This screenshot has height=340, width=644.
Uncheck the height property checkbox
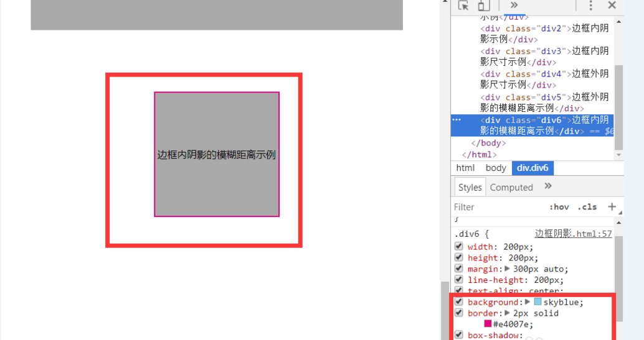coord(459,257)
